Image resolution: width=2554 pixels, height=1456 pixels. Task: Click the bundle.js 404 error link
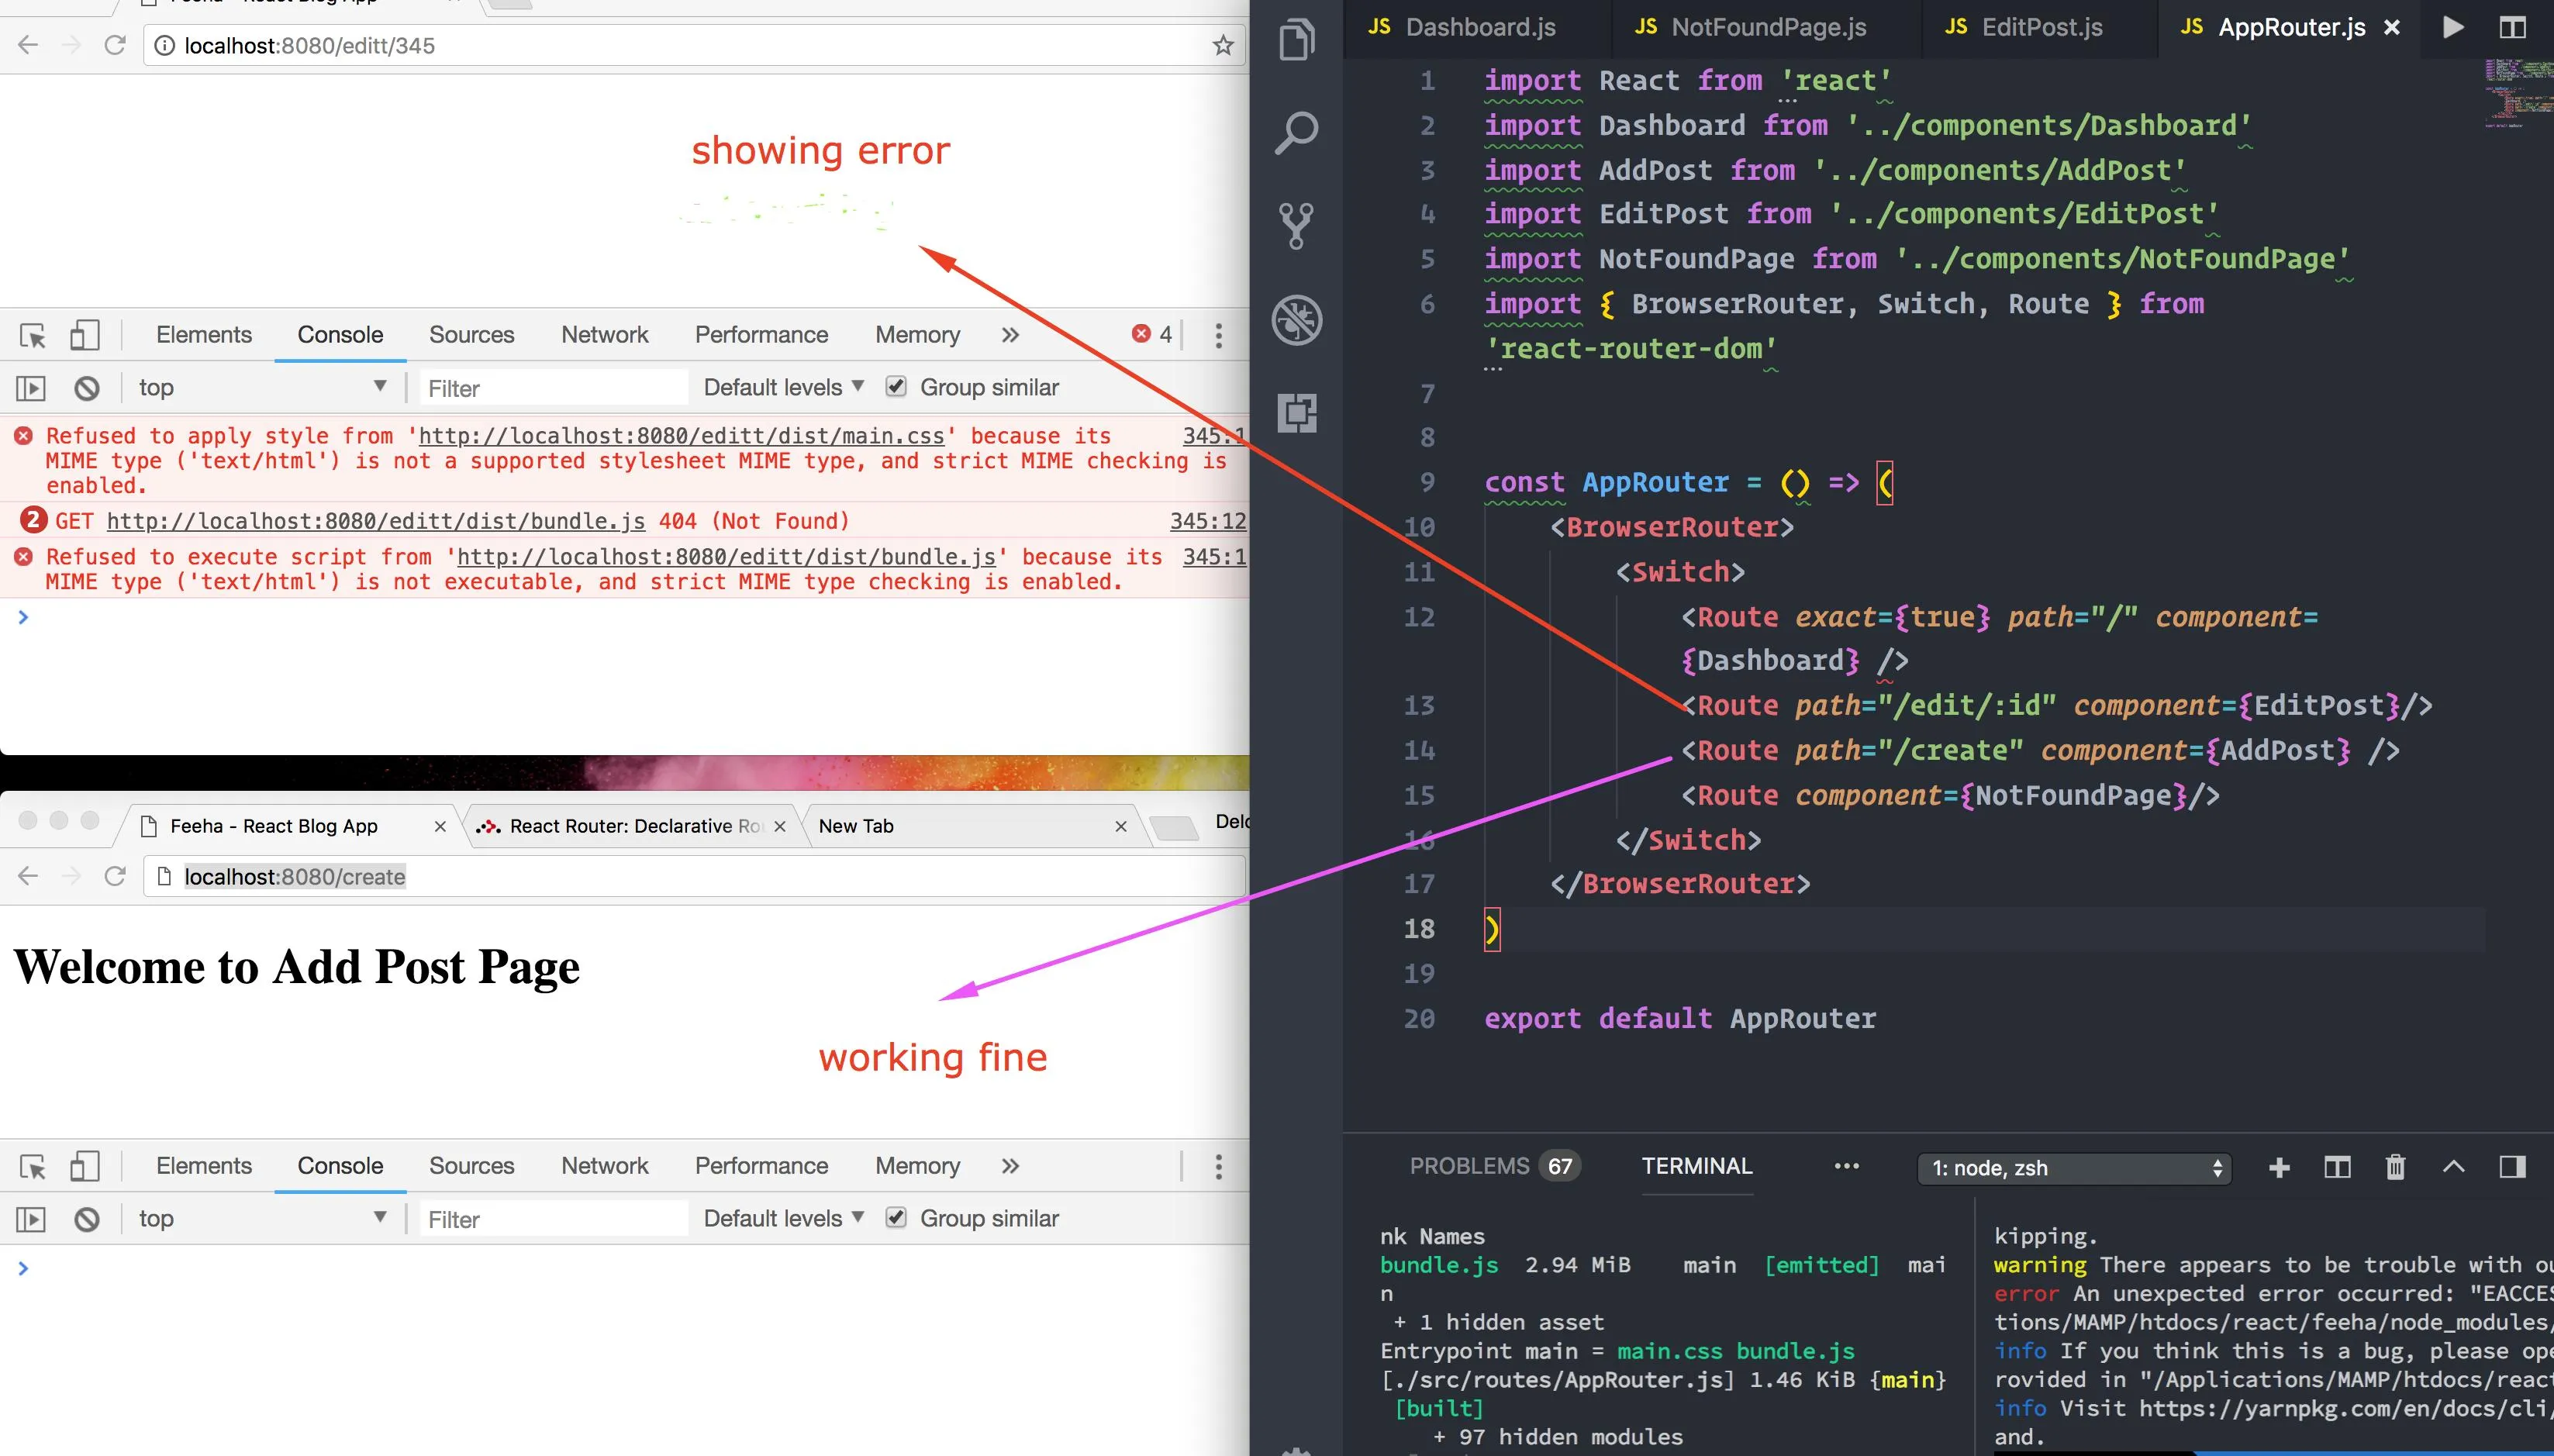click(376, 521)
